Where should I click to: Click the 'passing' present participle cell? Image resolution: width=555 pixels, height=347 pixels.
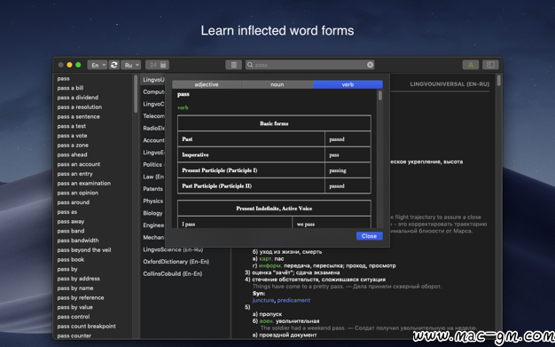point(348,170)
